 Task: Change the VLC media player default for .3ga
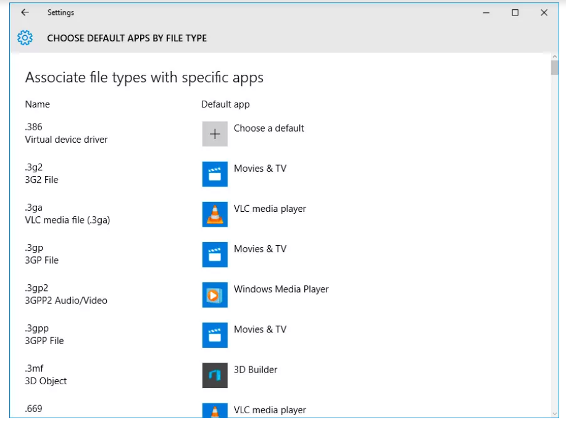(x=270, y=209)
